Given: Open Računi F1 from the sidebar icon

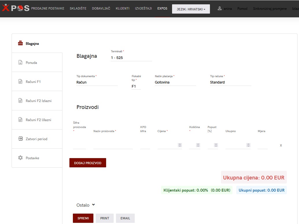Looking at the screenshot, I should pyautogui.click(x=20, y=81).
